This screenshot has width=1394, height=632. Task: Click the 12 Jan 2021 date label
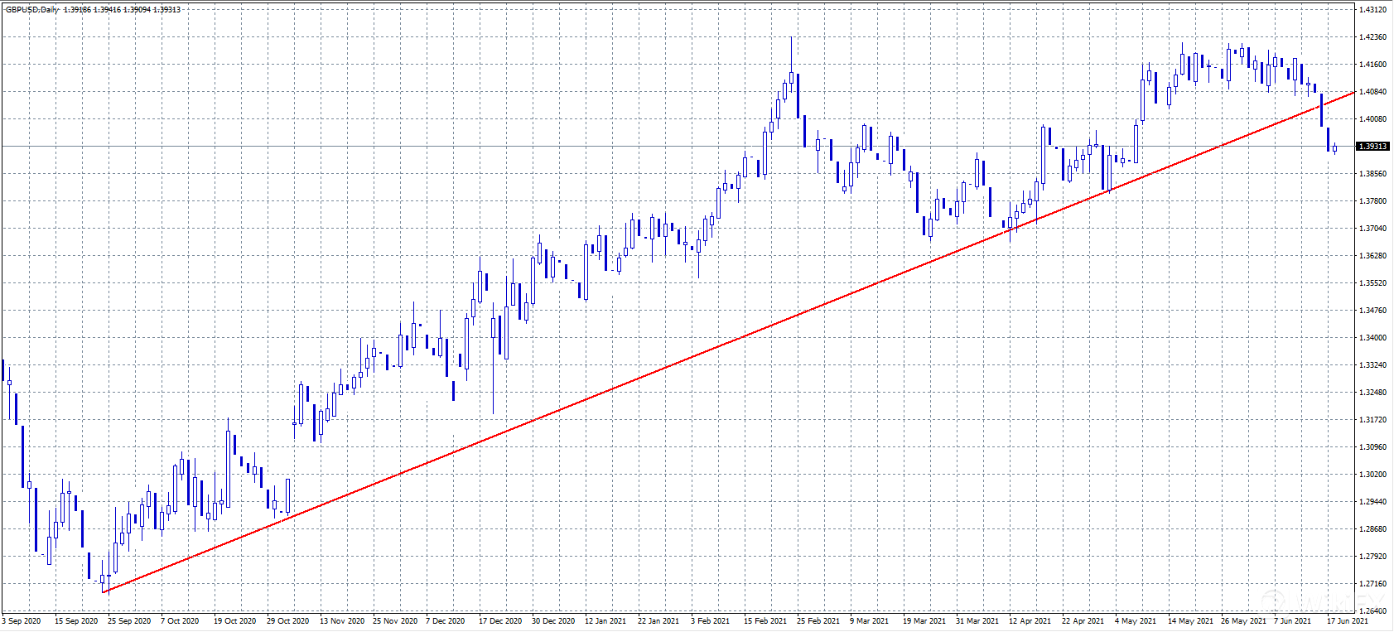click(605, 621)
